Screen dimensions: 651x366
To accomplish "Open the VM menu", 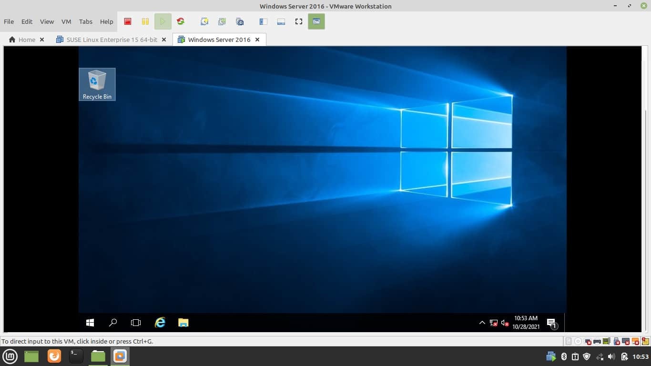I will [66, 21].
